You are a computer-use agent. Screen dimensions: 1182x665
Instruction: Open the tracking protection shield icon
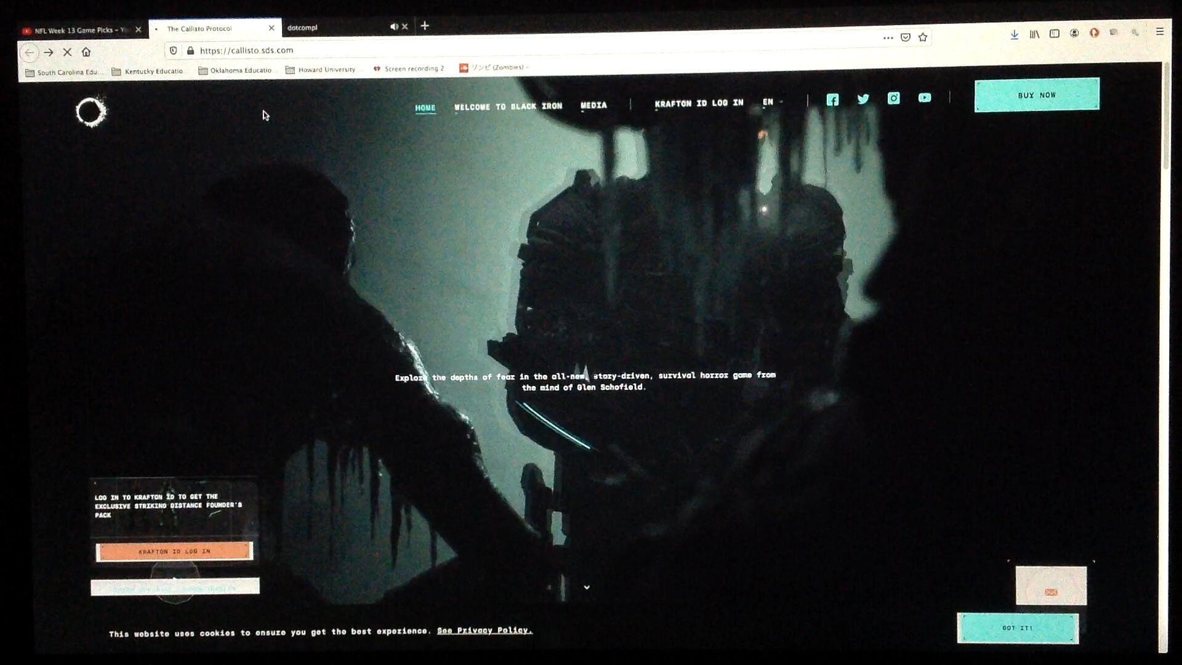pyautogui.click(x=174, y=50)
